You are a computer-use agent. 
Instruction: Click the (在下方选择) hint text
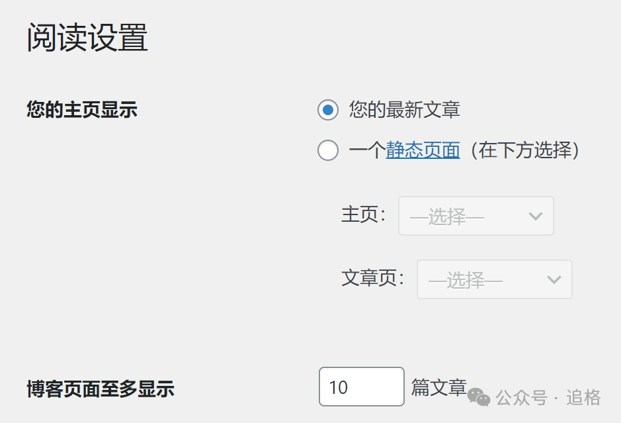525,150
